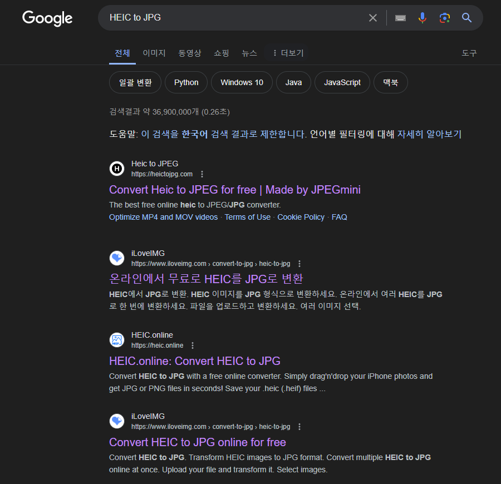Click the HEIC.online site name
This screenshot has width=501, height=484.
tap(152, 335)
